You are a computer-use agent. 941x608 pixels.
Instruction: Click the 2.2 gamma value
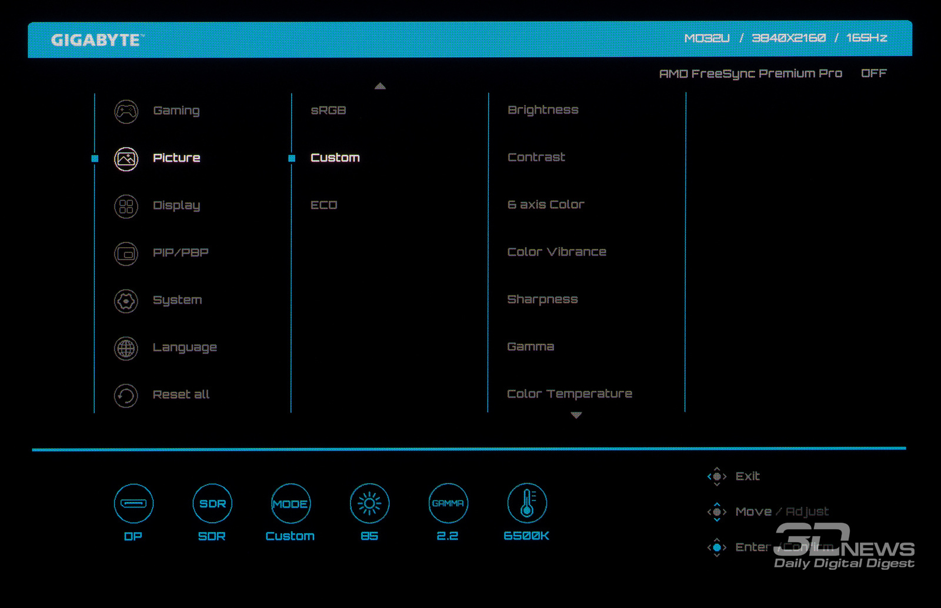click(448, 536)
